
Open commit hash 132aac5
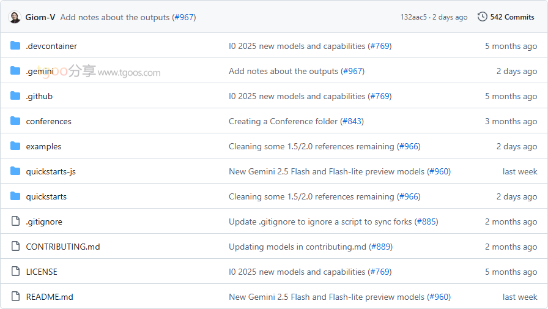click(x=413, y=17)
